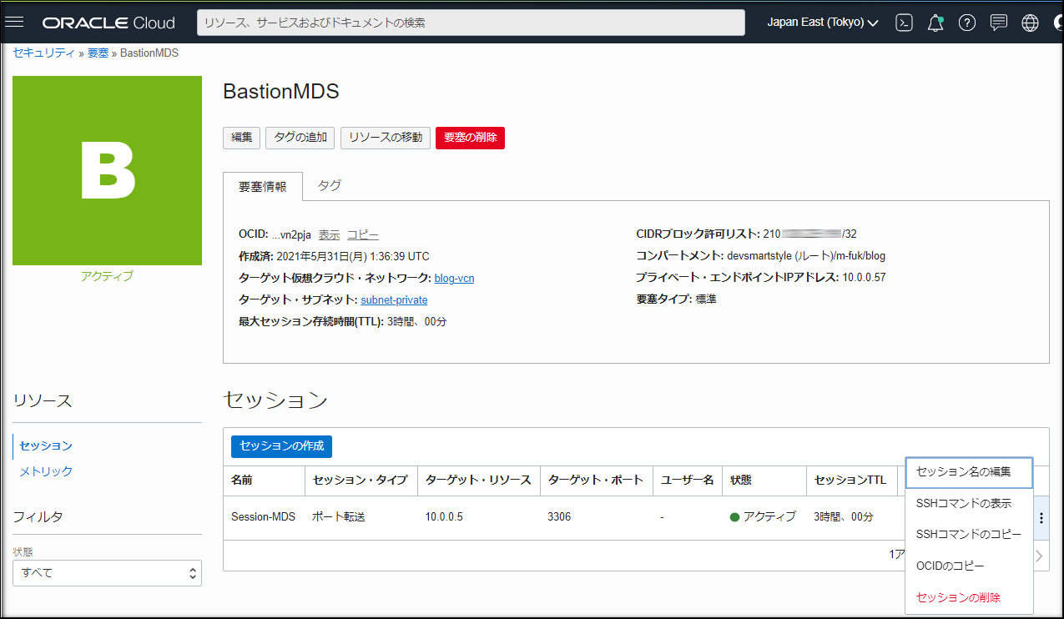Click the ターゲット・リソース column header
The image size is (1064, 619).
point(478,480)
